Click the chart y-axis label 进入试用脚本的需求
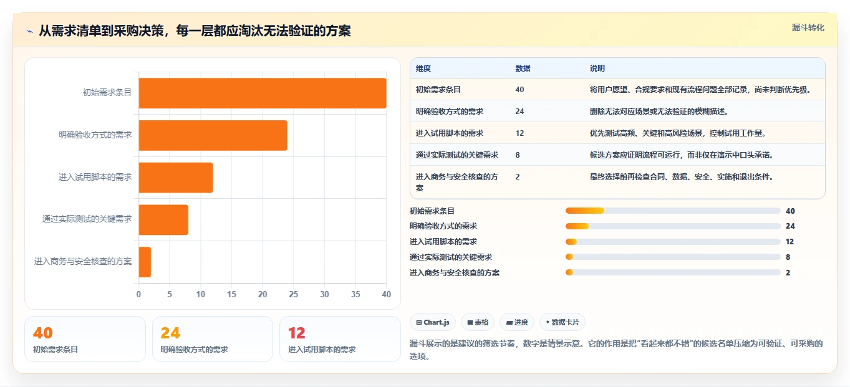850x387 pixels. coord(95,178)
